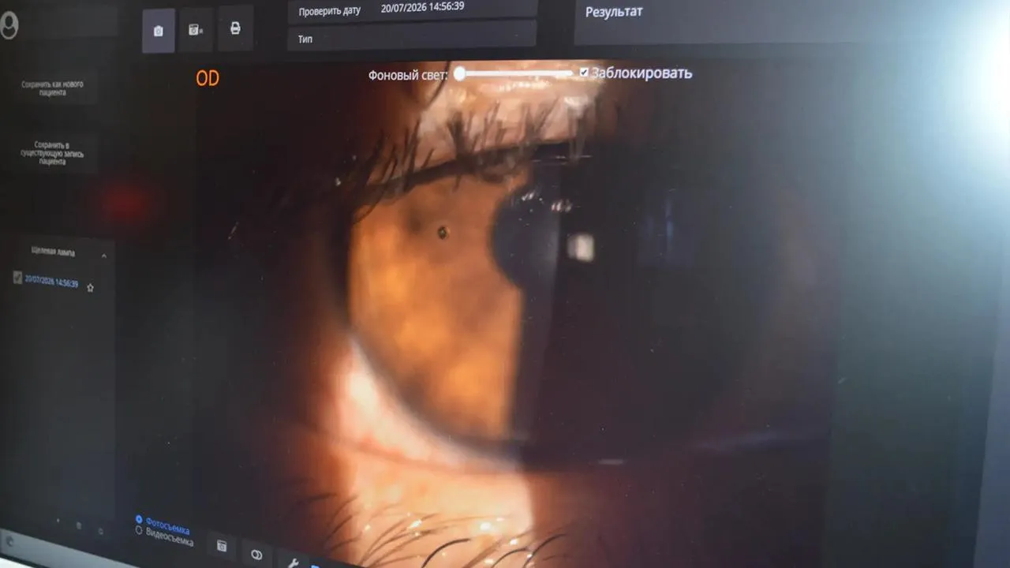Click the second capture mode icon in the toolbar
Viewport: 1010px width, 568px height.
coord(196,30)
